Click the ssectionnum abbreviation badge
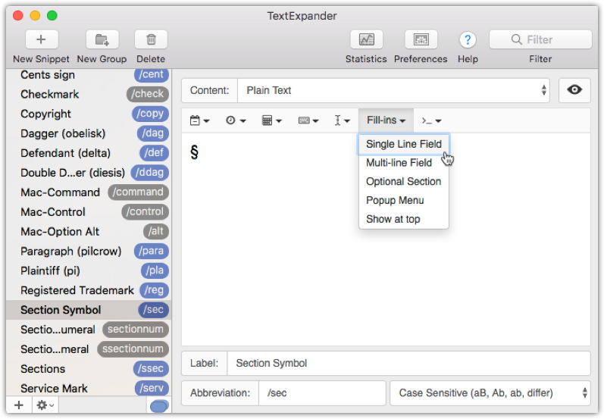 click(133, 349)
